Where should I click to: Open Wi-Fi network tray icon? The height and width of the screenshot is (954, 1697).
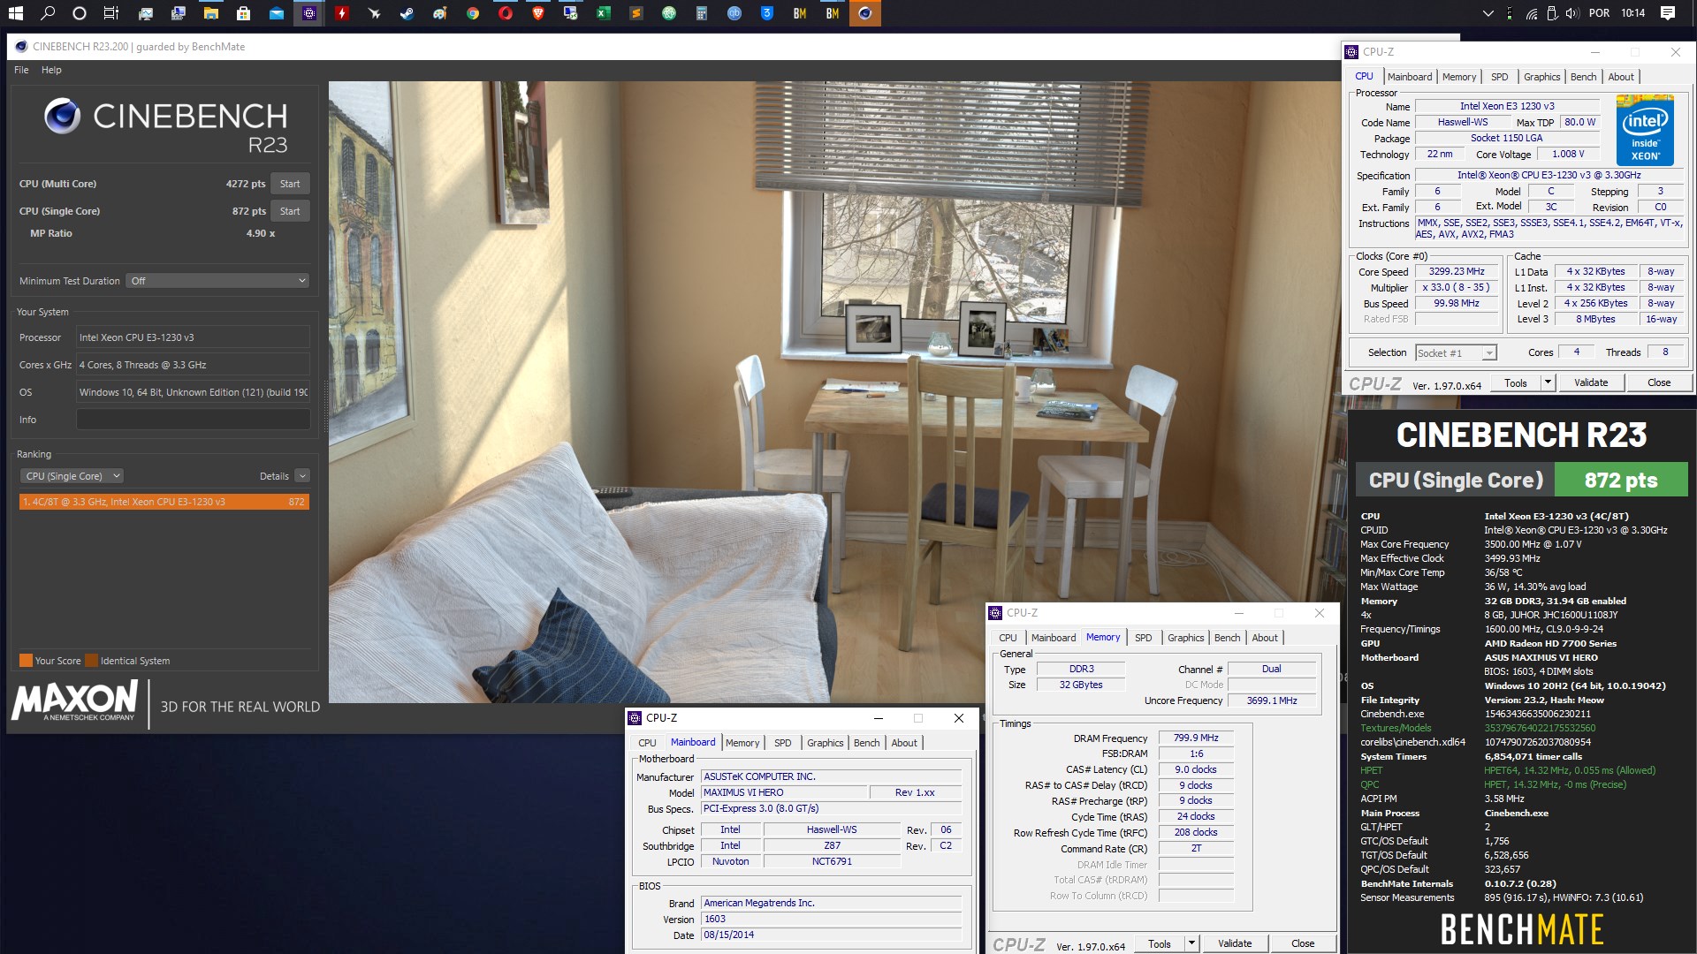[1532, 13]
